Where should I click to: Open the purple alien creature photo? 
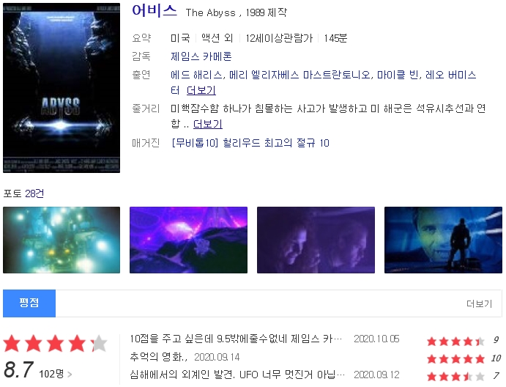pyautogui.click(x=188, y=240)
